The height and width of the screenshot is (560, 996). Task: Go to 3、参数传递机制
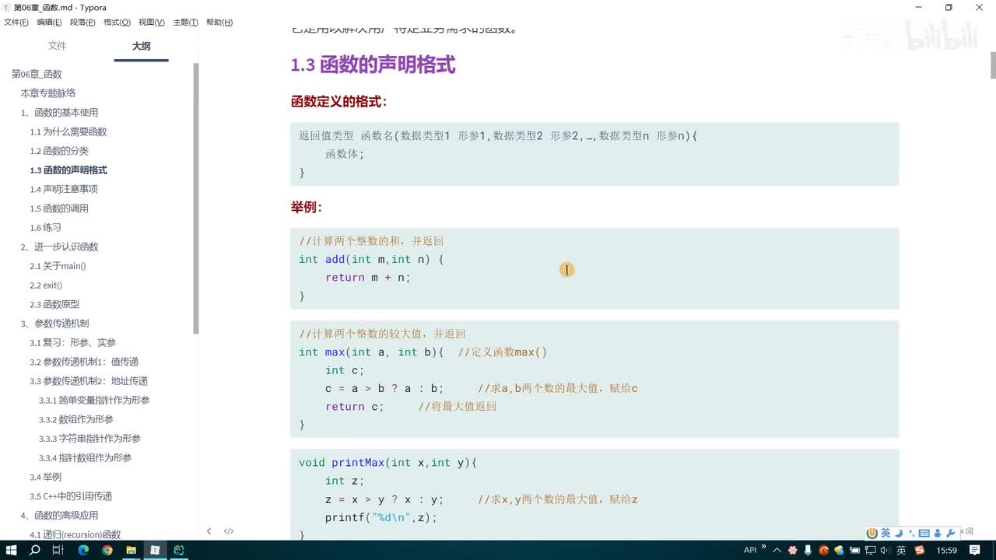(x=55, y=324)
